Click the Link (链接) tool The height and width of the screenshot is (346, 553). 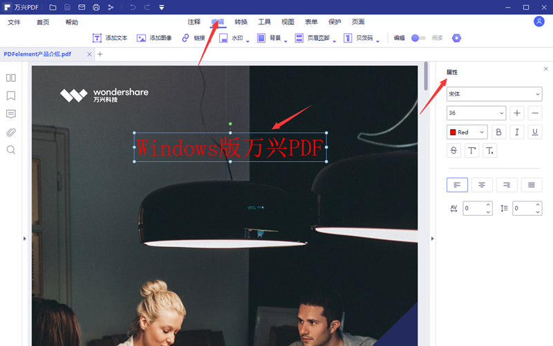[194, 38]
